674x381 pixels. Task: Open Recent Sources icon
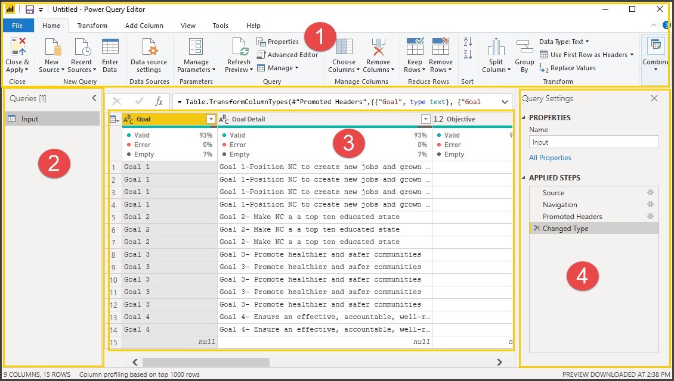point(82,46)
